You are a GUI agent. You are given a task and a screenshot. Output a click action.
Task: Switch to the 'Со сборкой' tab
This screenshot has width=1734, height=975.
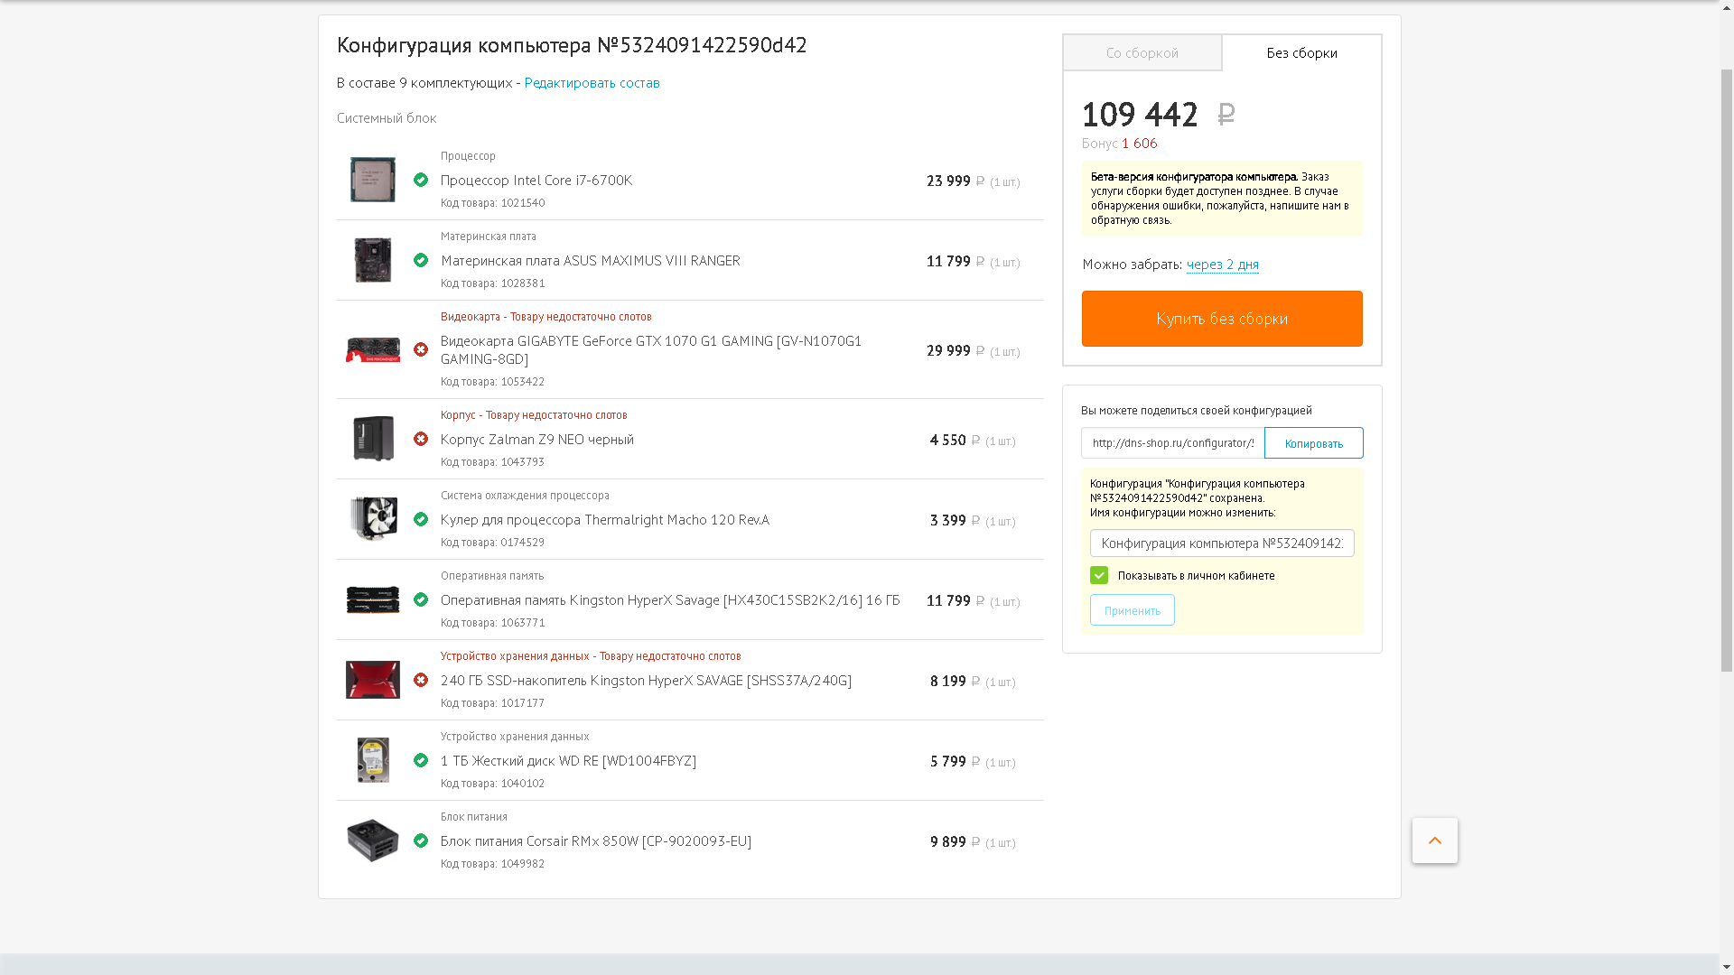[x=1142, y=53]
